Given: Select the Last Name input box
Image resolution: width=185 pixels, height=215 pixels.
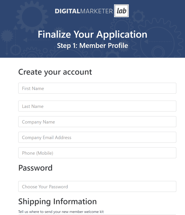Looking at the screenshot, I should [97, 106].
